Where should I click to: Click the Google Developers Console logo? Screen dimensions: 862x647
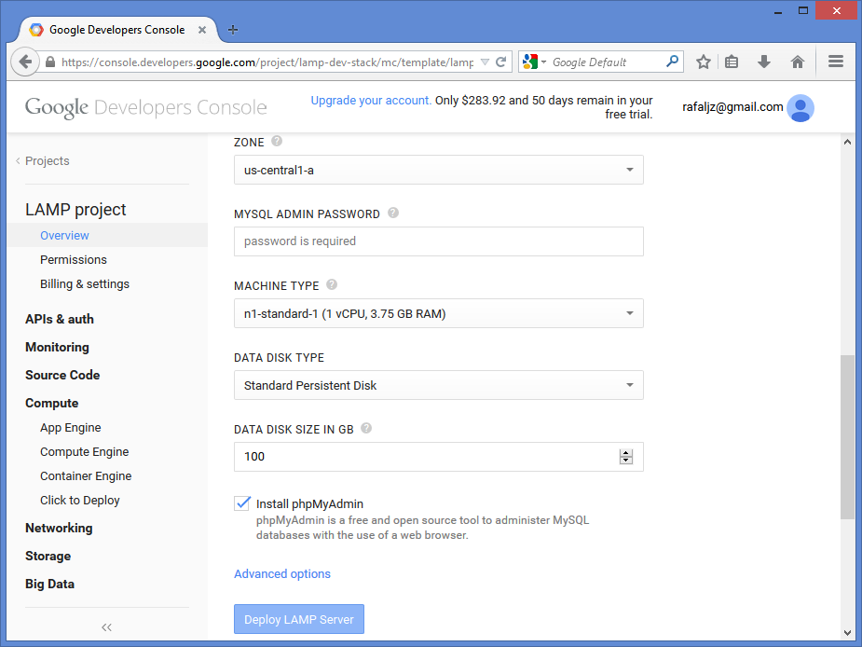(x=145, y=107)
